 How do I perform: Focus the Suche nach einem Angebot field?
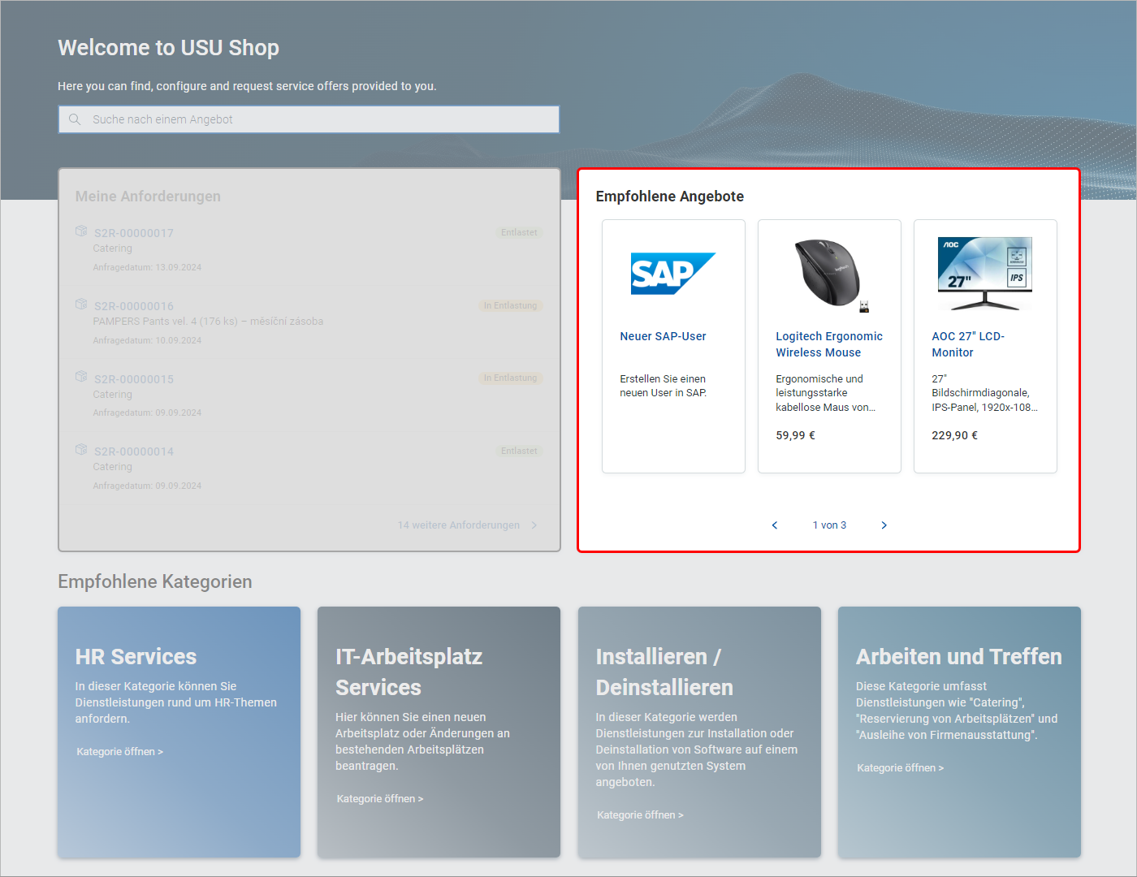[317, 119]
